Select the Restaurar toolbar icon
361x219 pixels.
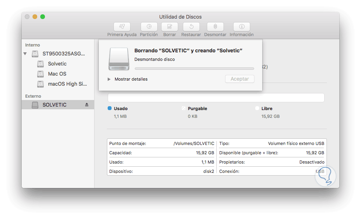tap(191, 27)
